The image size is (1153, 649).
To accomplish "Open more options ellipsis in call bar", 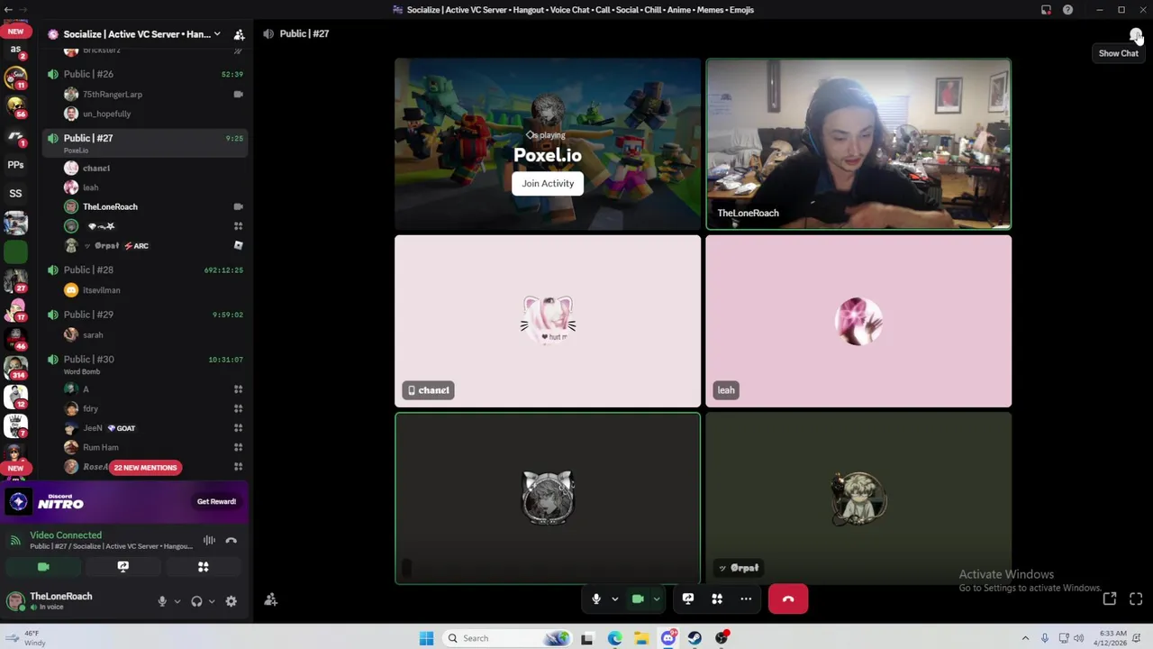I will tap(746, 599).
